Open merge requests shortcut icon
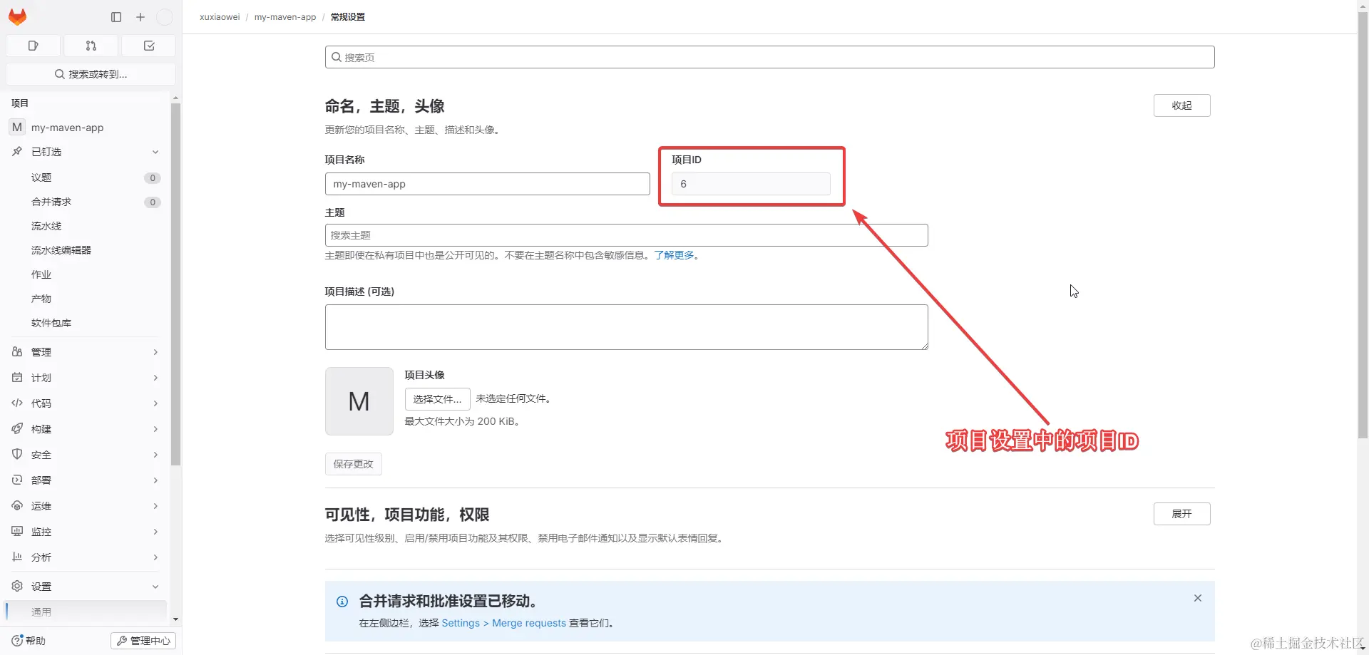 coord(91,46)
